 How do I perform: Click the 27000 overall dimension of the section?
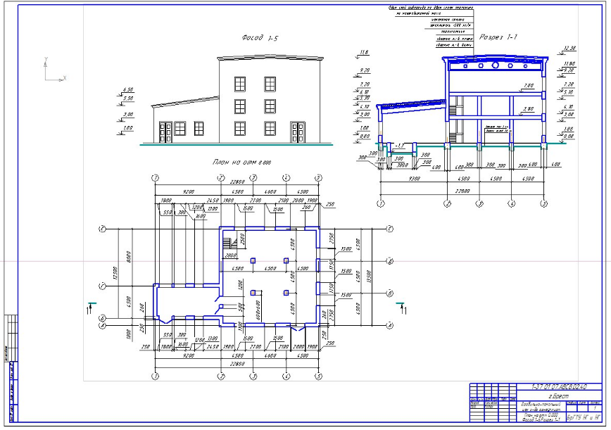coord(462,191)
